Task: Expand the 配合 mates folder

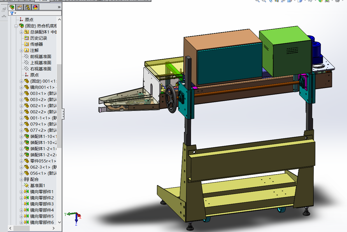Action: pyautogui.click(x=22, y=179)
